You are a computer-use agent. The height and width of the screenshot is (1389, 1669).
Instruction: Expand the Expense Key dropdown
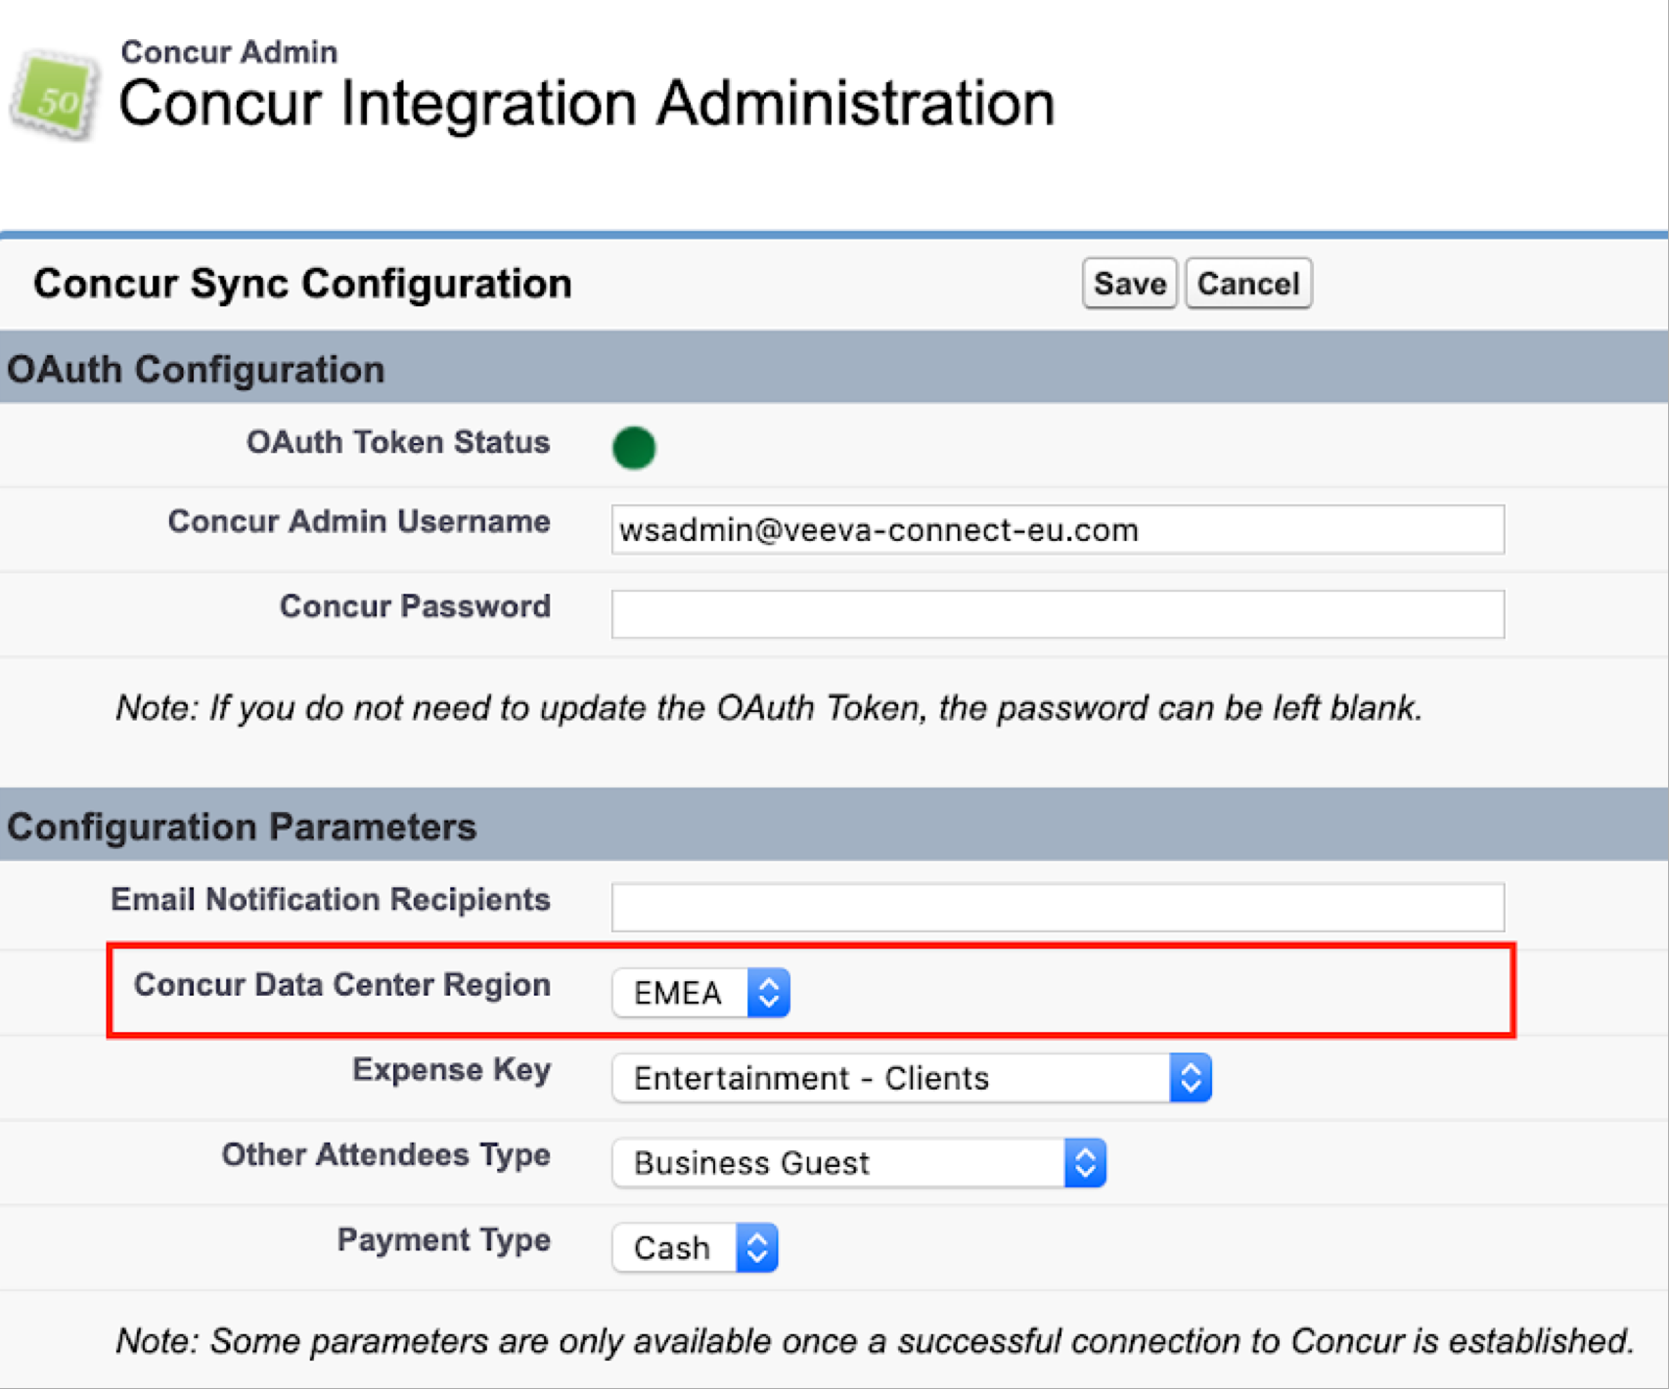pos(911,1078)
